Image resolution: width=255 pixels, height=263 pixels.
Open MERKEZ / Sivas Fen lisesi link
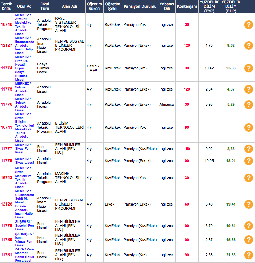pyautogui.click(x=23, y=149)
